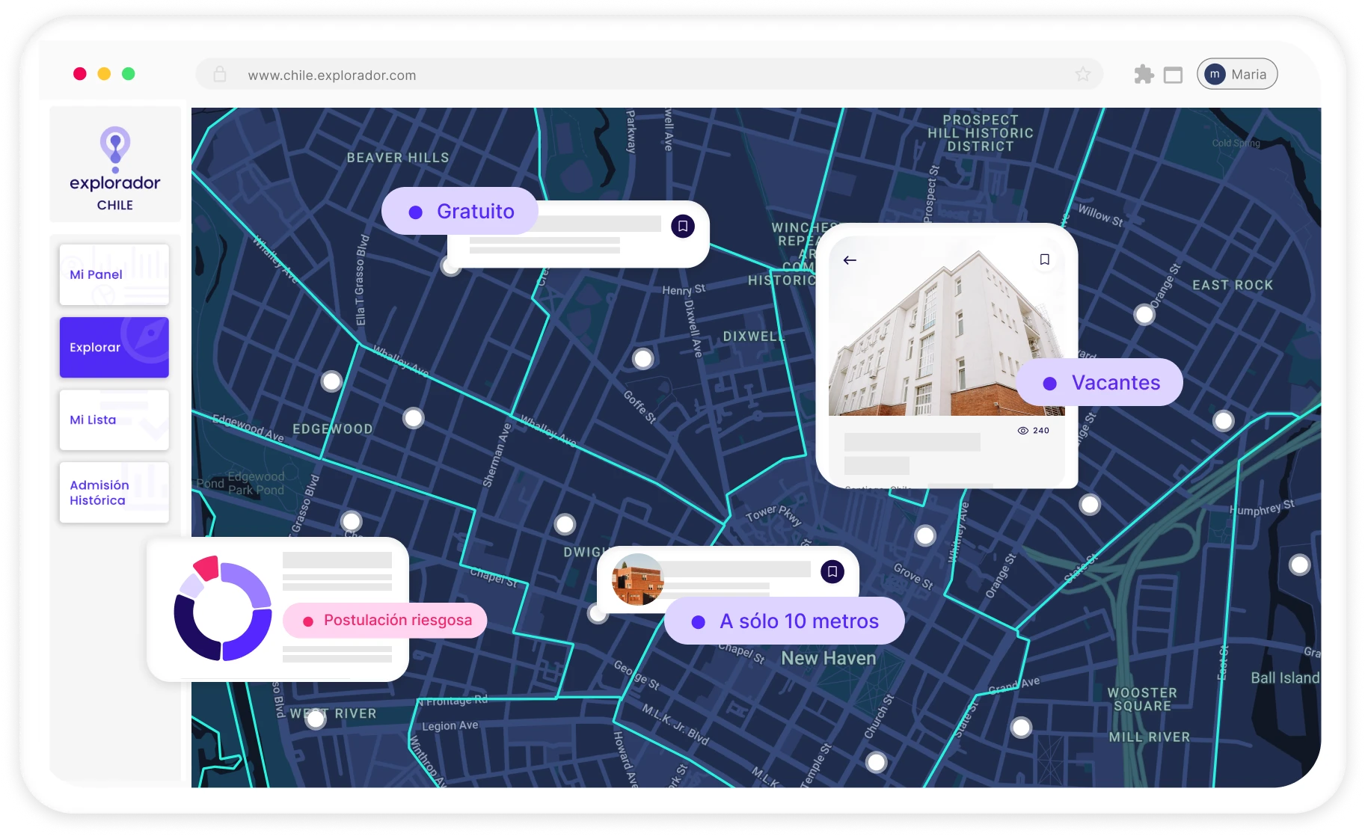Open the Mi Lista section

click(114, 419)
